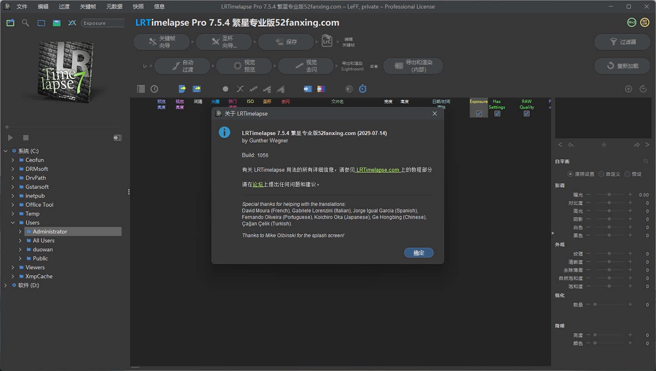656x371 pixels.
Task: Expand the XmpCache folder
Action: tap(13, 276)
